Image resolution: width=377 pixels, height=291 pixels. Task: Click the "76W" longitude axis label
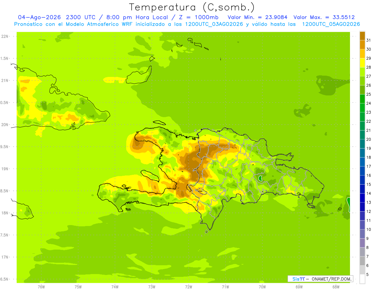click(x=41, y=287)
